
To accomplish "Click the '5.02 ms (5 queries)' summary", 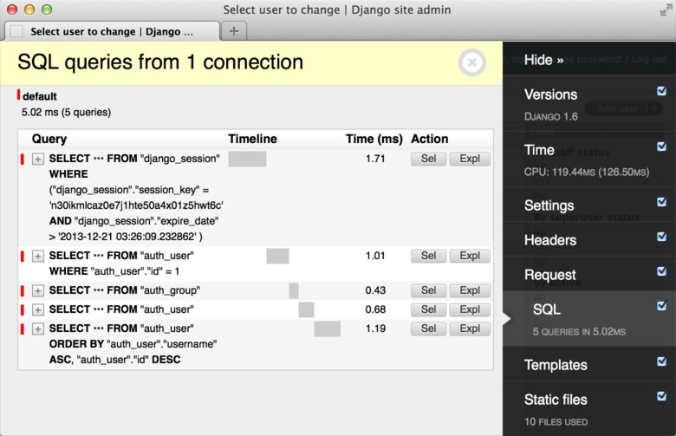I will 67,113.
